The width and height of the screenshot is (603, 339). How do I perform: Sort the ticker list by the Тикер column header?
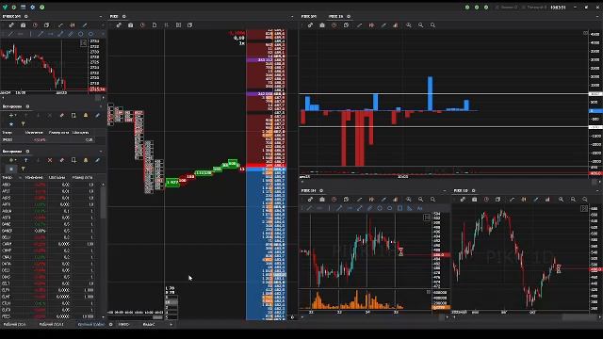[8, 178]
